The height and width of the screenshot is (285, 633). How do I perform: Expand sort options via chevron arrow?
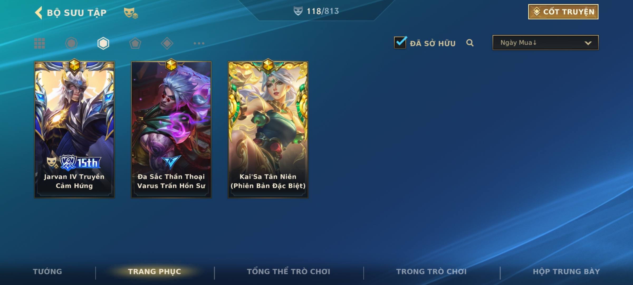tap(588, 43)
